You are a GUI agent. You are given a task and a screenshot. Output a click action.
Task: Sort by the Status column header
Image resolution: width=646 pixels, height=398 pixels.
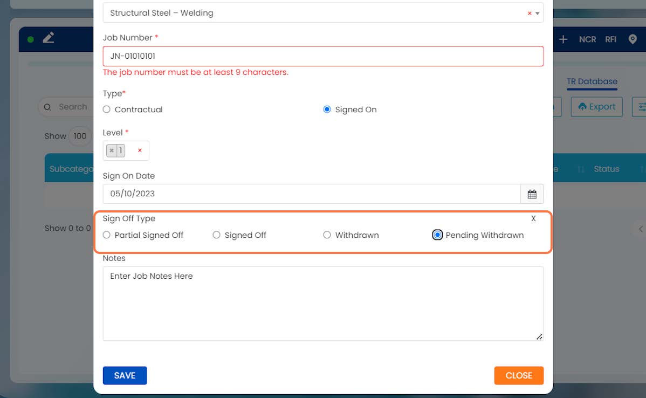pos(606,169)
